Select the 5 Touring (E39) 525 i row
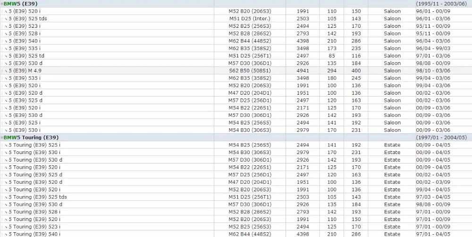 (236, 145)
